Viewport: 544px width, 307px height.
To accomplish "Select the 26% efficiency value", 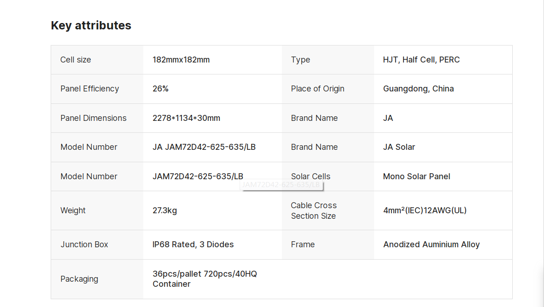I will pyautogui.click(x=160, y=89).
